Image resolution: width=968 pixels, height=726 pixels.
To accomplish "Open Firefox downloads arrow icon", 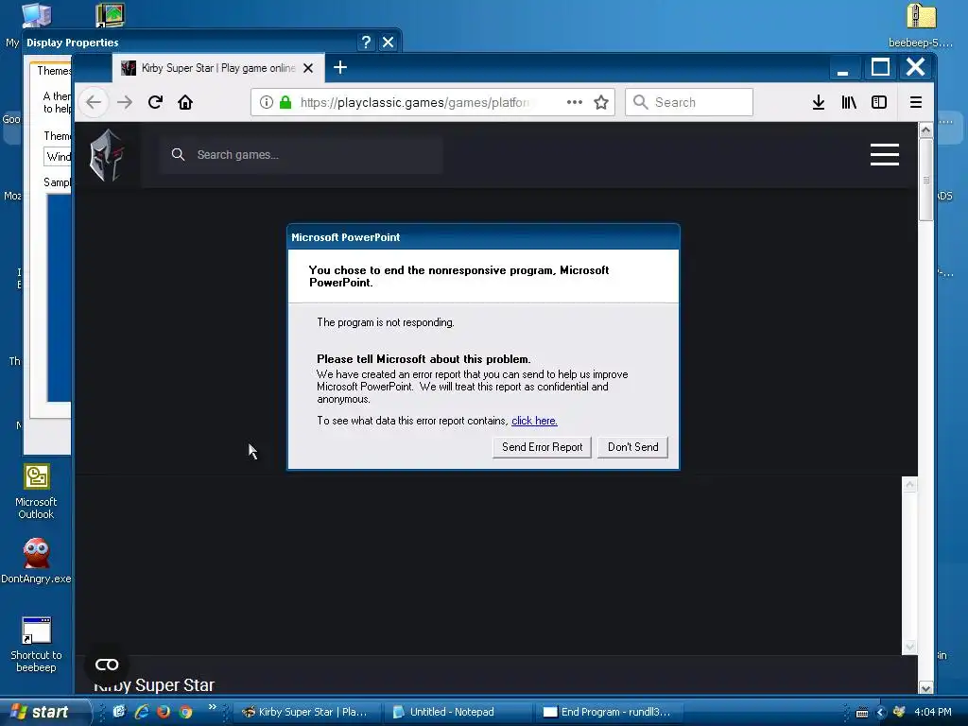I will pyautogui.click(x=819, y=102).
